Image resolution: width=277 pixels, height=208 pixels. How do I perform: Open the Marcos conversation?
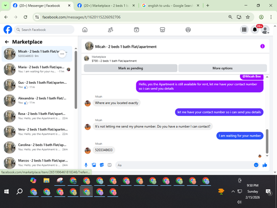pyautogui.click(x=37, y=163)
